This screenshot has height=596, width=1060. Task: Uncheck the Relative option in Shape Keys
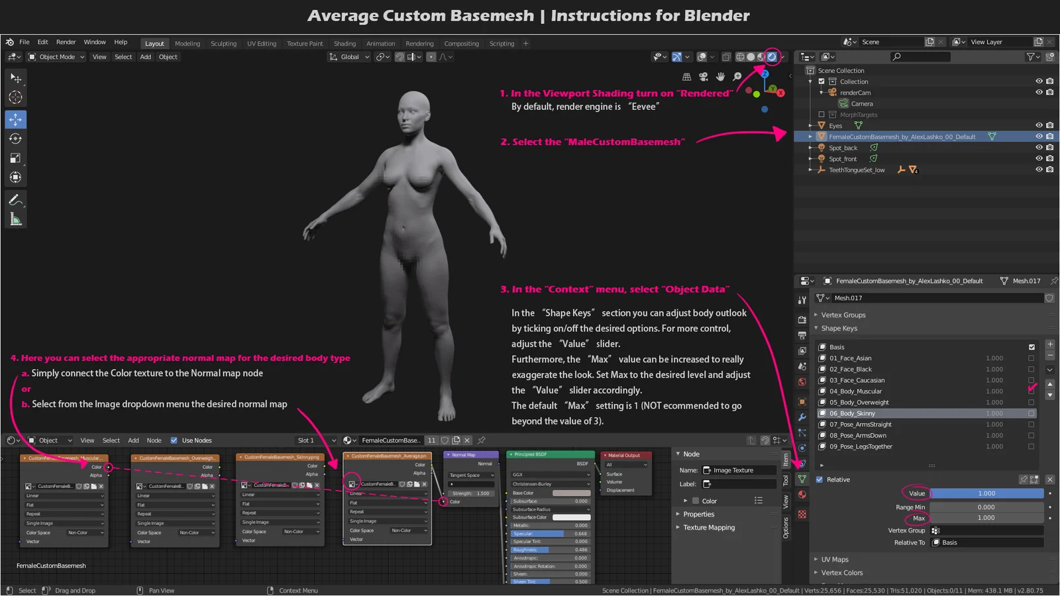819,479
